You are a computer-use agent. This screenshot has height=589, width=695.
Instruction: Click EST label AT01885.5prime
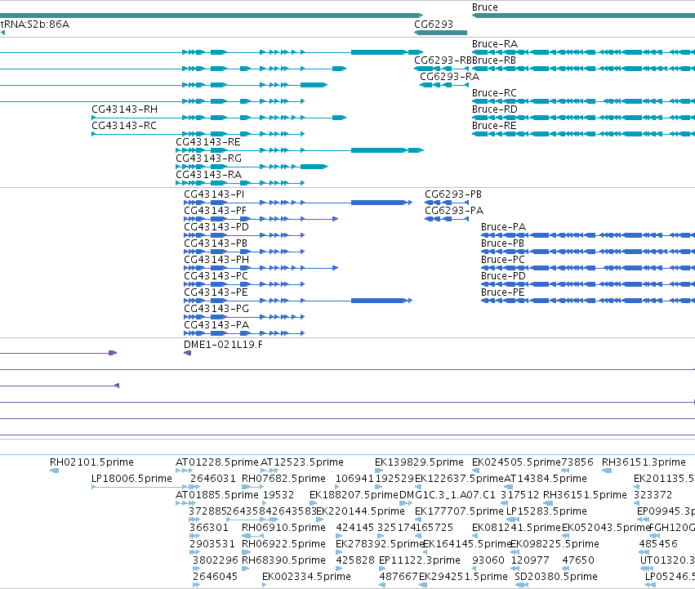217,495
